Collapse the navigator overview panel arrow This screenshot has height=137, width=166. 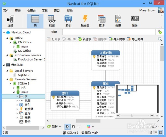[x=157, y=115]
